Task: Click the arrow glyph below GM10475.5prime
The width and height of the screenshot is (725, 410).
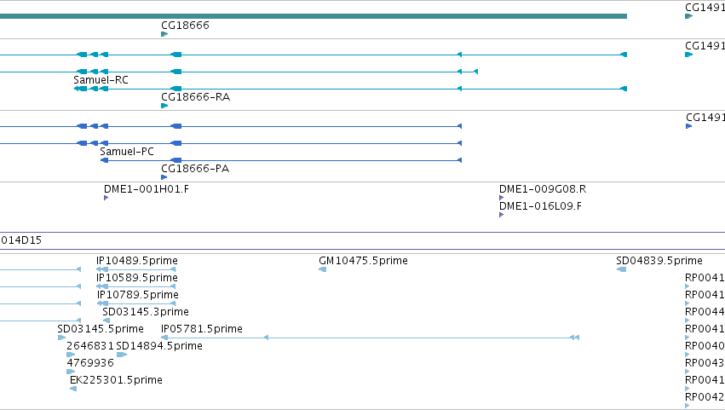Action: pyautogui.click(x=322, y=269)
